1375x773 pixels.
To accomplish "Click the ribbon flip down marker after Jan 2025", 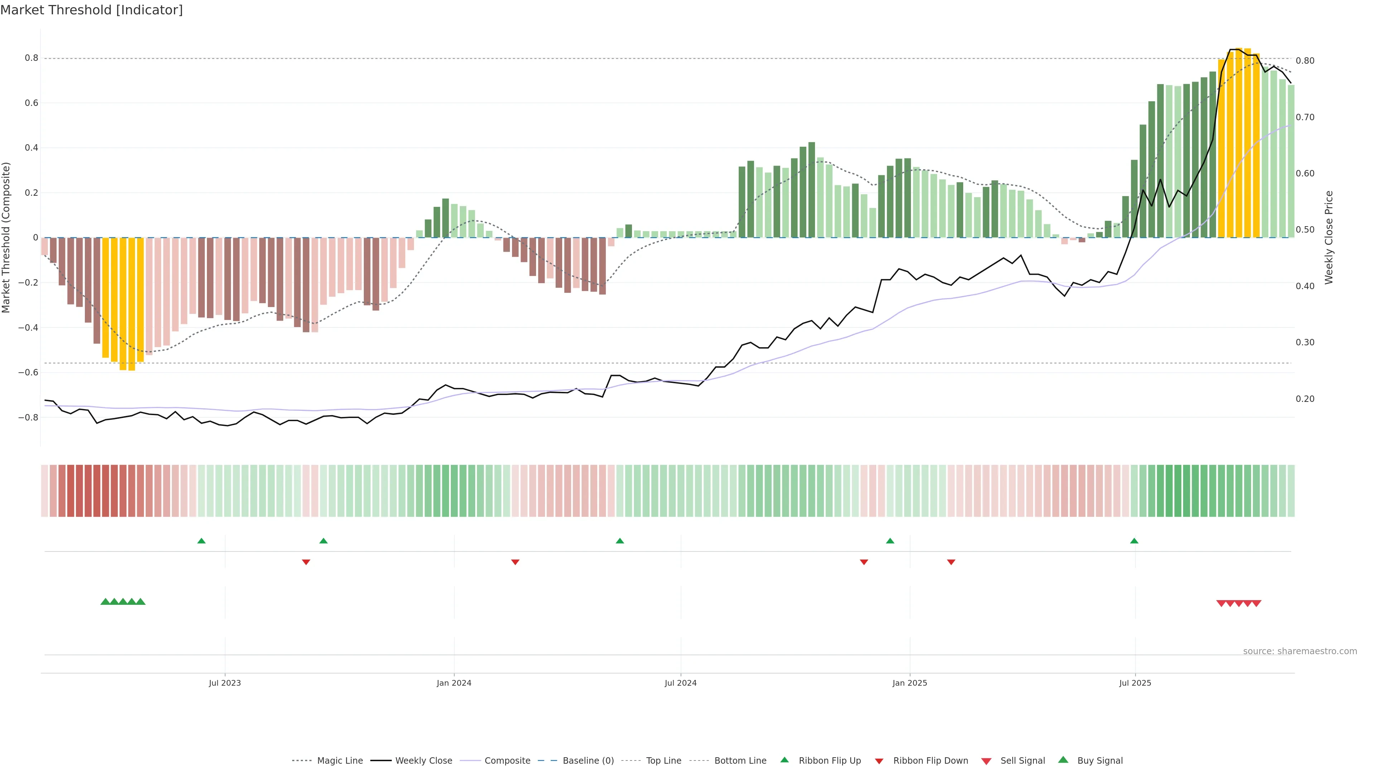I will [x=951, y=562].
